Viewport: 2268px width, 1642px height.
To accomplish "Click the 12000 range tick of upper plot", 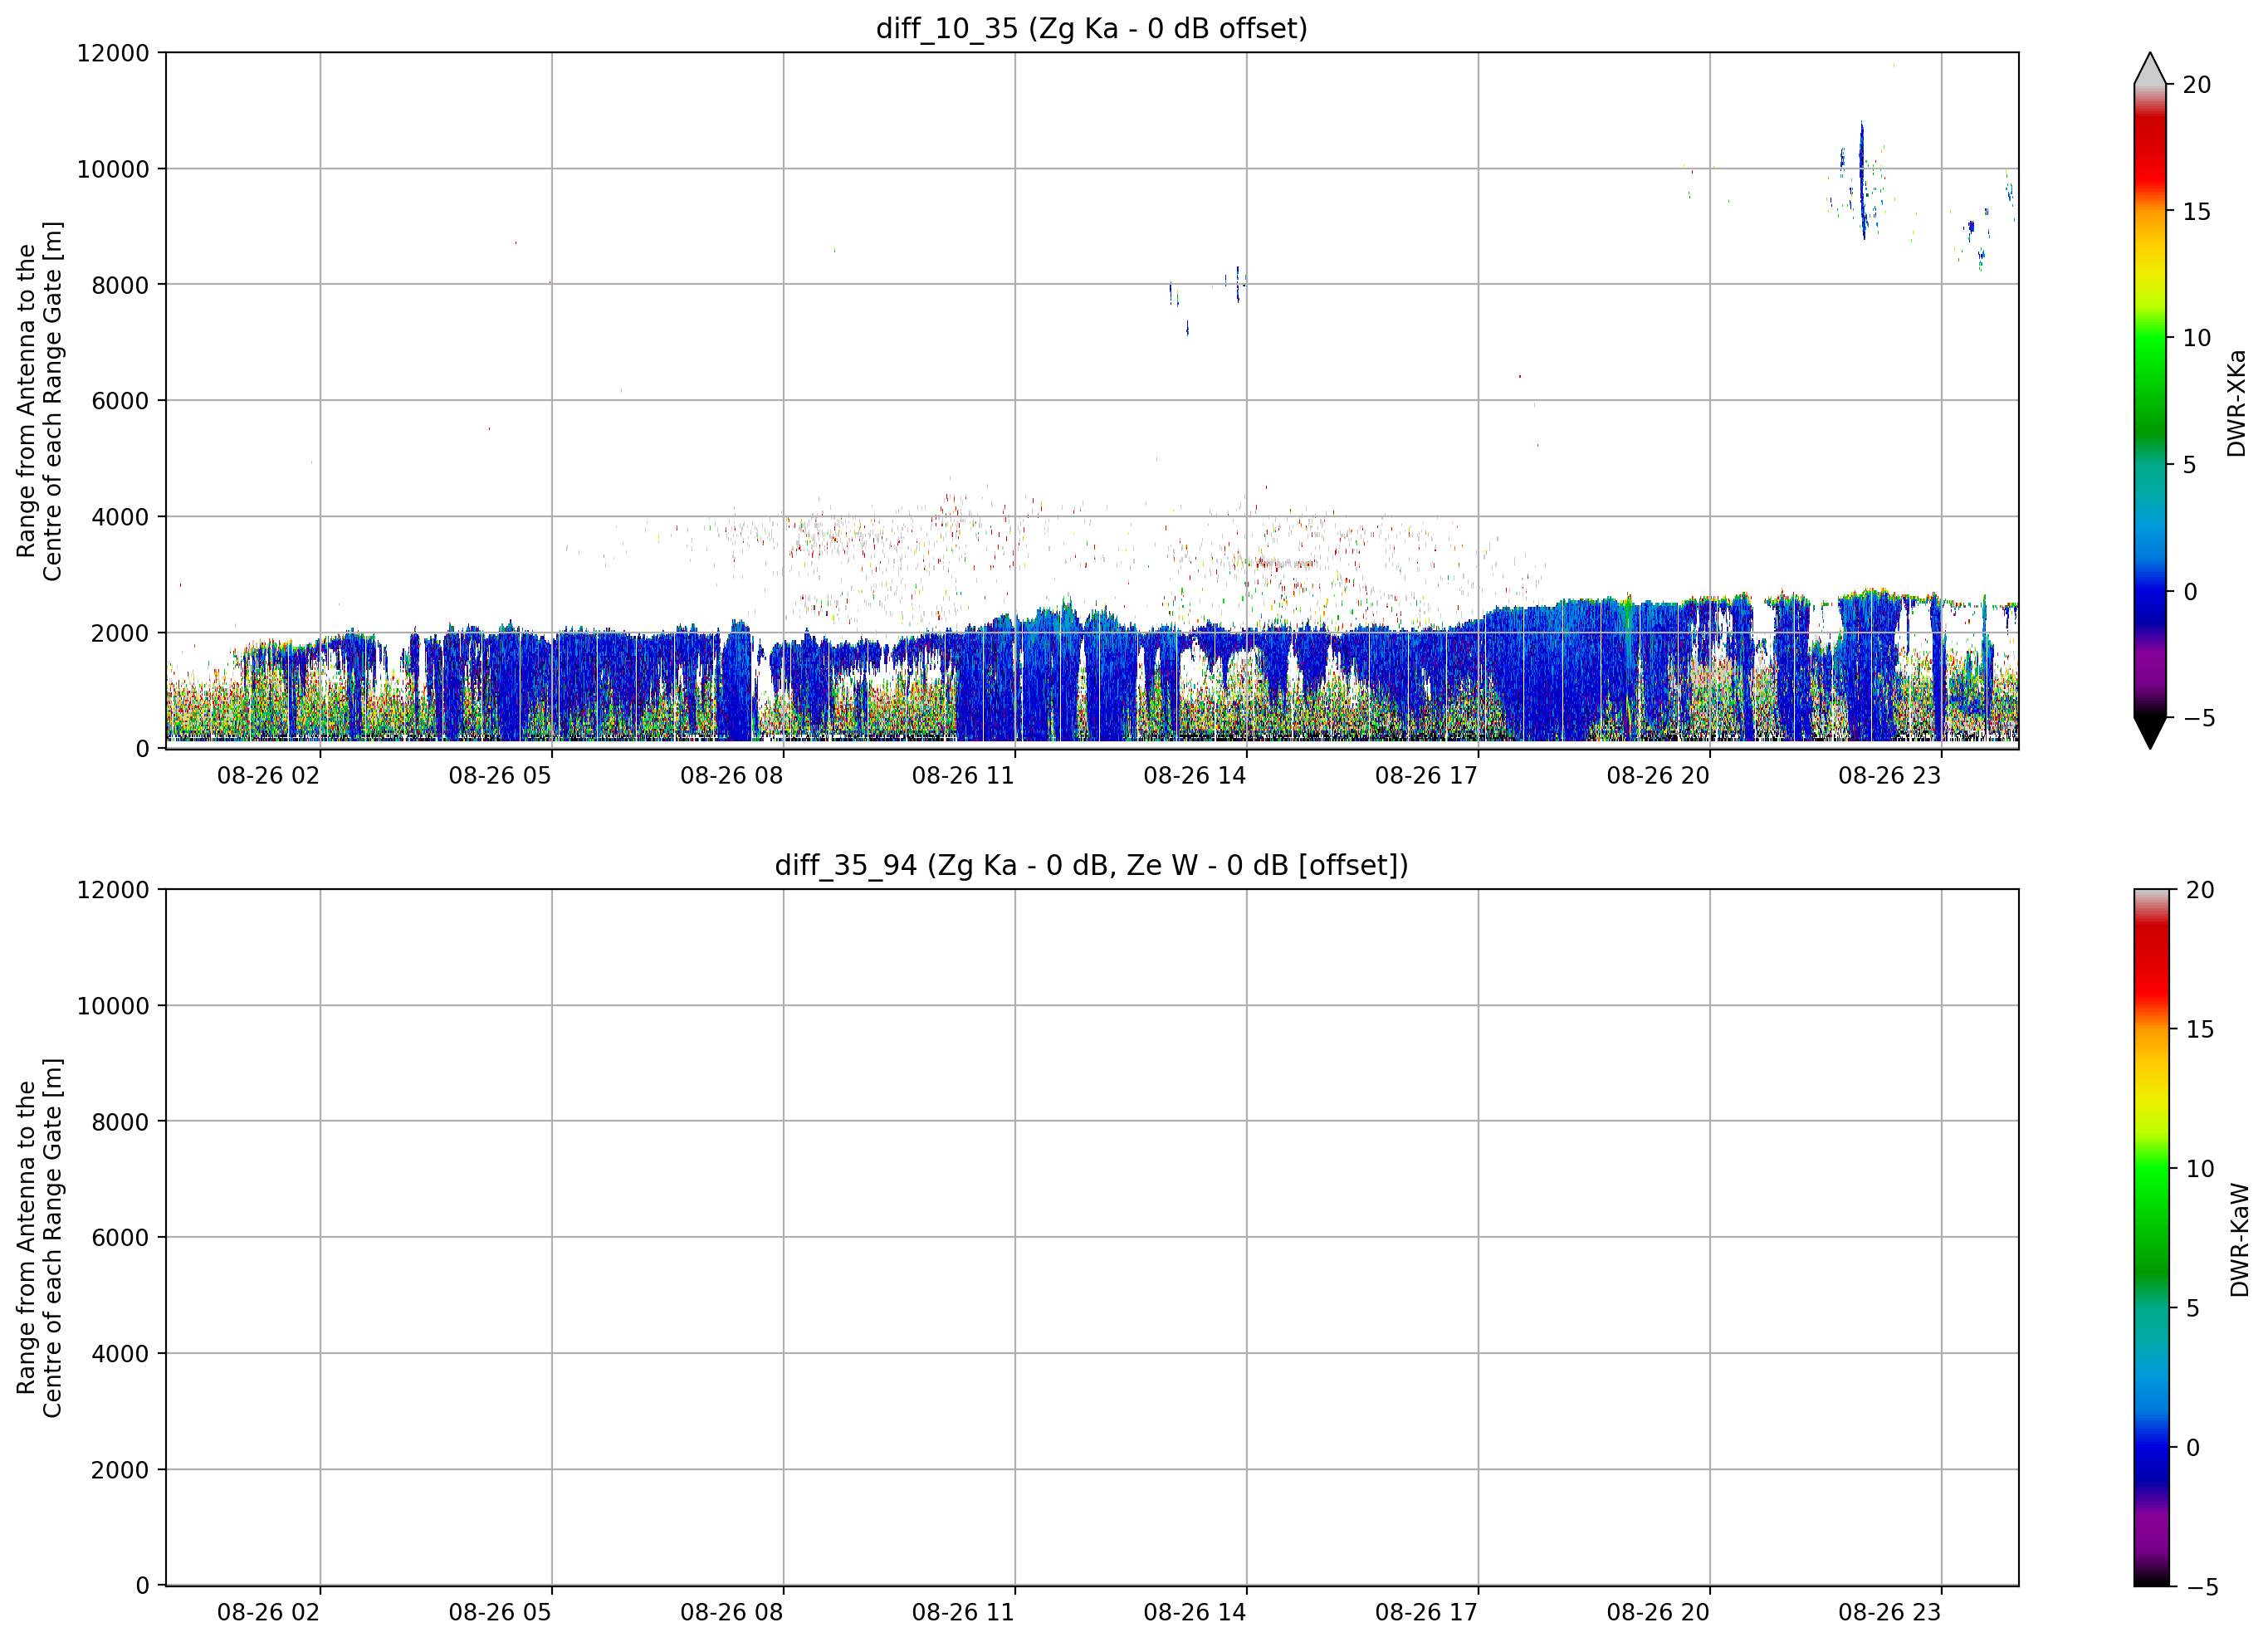I will coord(113,53).
